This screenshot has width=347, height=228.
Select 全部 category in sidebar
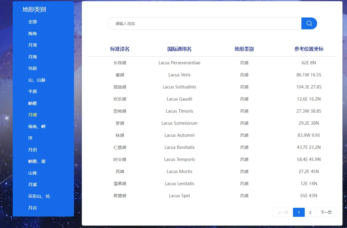pos(33,22)
